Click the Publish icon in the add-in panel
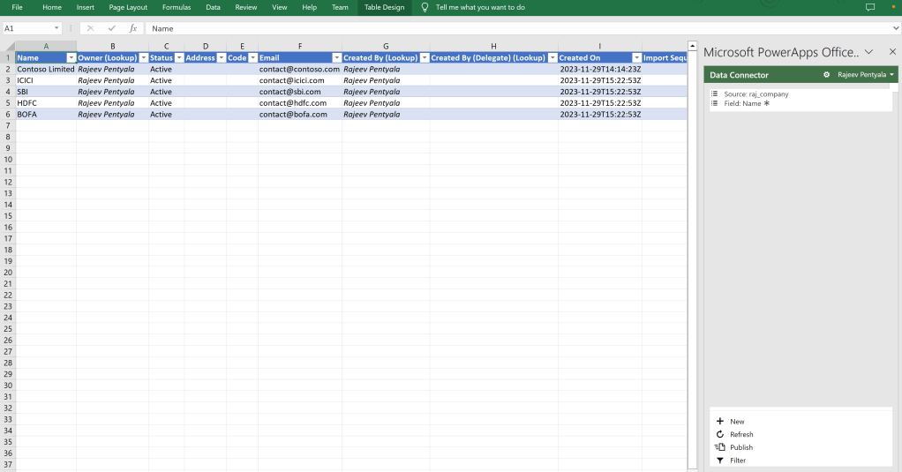902x472 pixels. [x=719, y=447]
